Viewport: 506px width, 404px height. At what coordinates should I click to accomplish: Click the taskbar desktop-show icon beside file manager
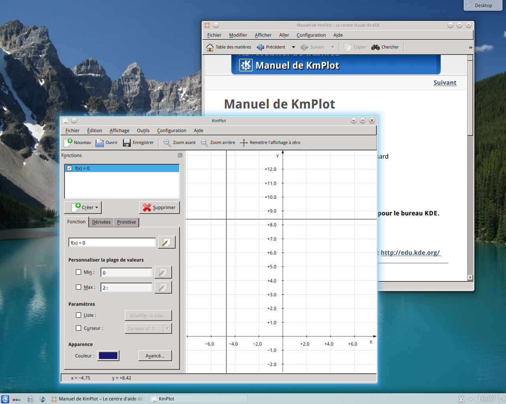(42, 399)
